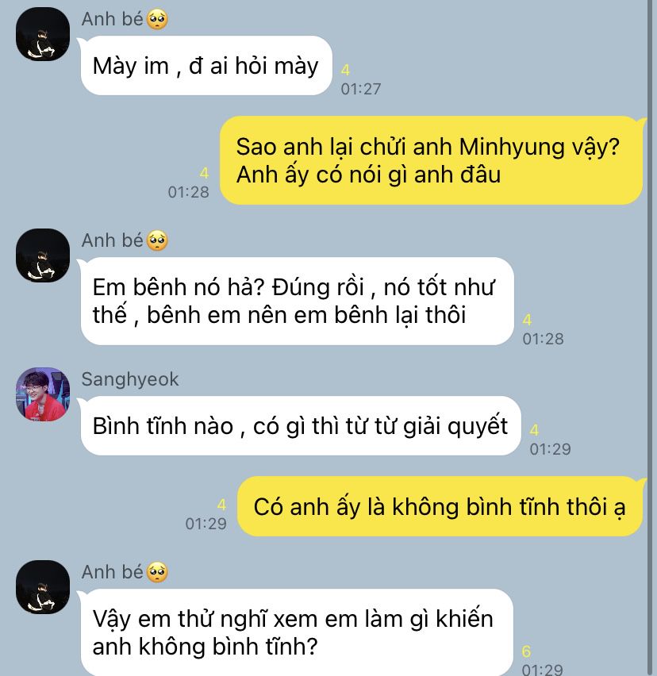Select the yellow "Có anh ấy là không bình tĩnh" bubble
The image size is (657, 676).
pos(440,506)
